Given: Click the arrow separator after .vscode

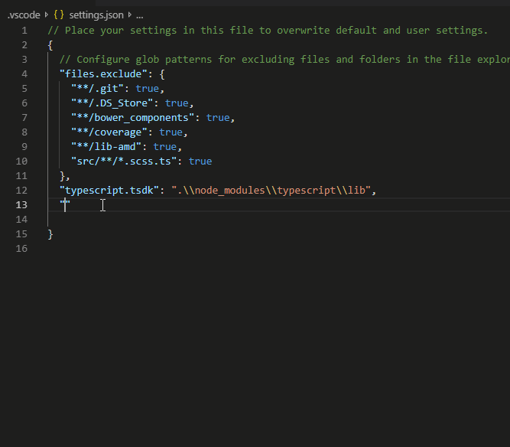Looking at the screenshot, I should [x=46, y=15].
